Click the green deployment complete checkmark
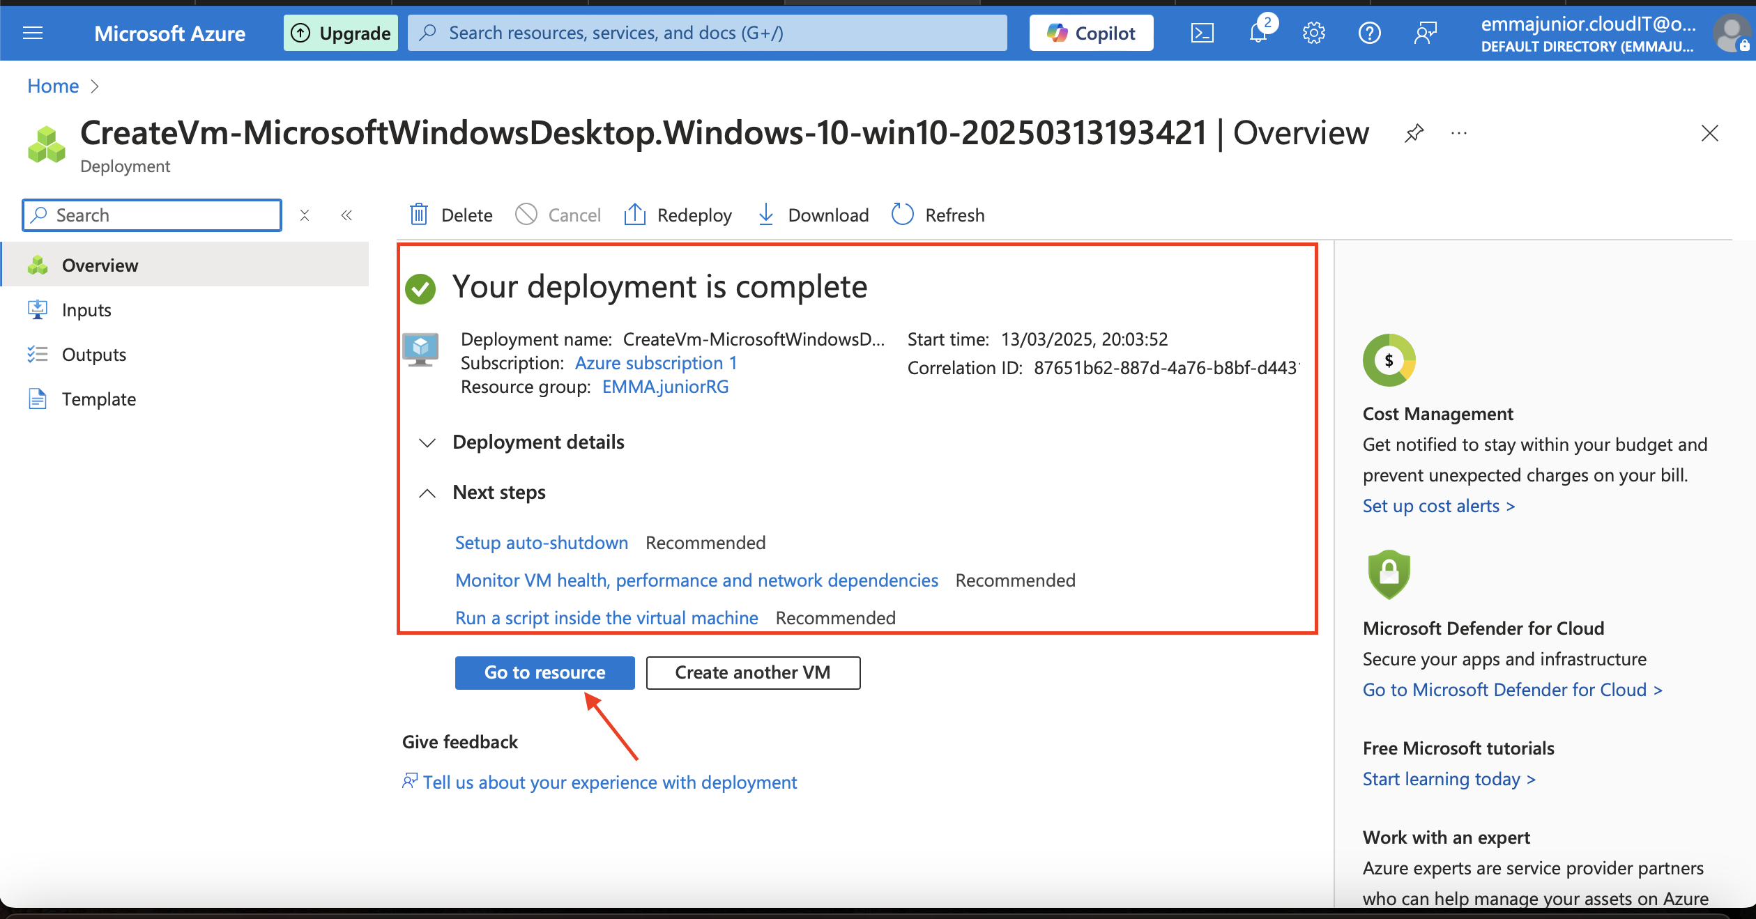This screenshot has width=1756, height=919. pyautogui.click(x=420, y=288)
